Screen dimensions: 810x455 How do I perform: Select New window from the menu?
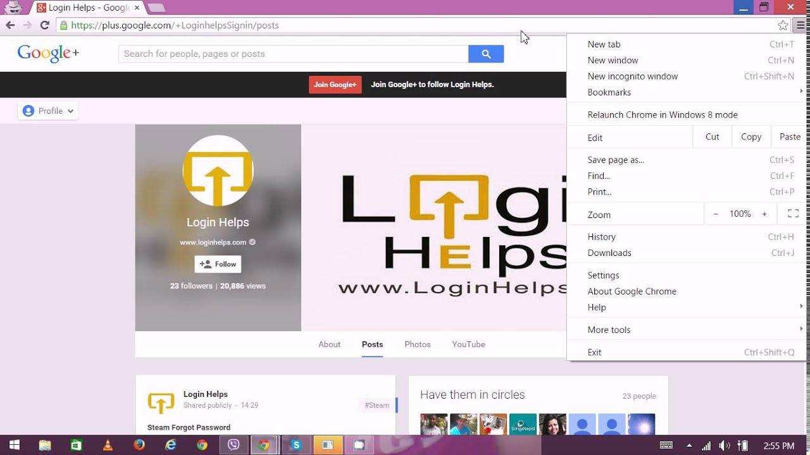687,60
